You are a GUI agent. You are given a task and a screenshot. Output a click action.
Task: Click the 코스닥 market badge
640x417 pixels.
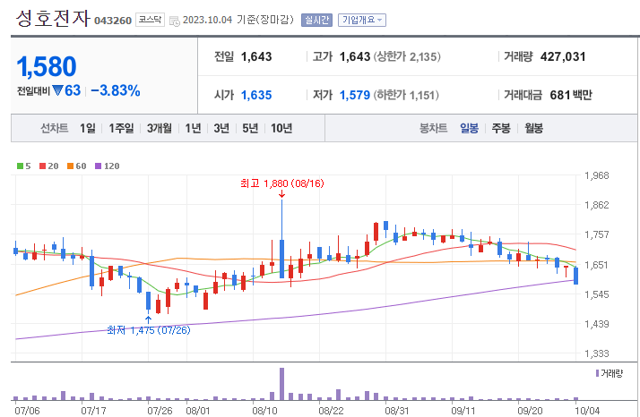(150, 20)
